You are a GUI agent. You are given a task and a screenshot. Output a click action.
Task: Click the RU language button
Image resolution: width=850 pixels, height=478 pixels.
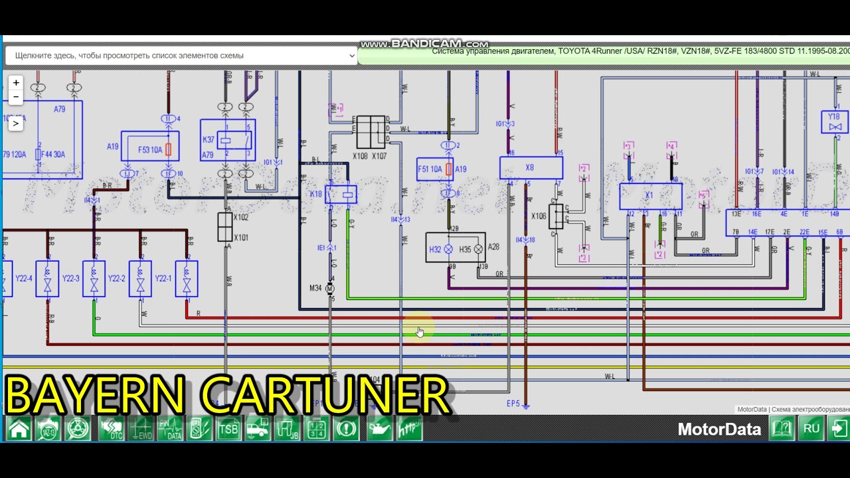pyautogui.click(x=811, y=428)
